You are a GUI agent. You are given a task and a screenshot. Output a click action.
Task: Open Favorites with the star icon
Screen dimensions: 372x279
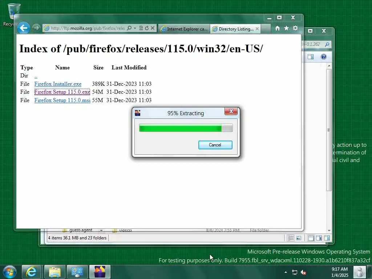[286, 28]
